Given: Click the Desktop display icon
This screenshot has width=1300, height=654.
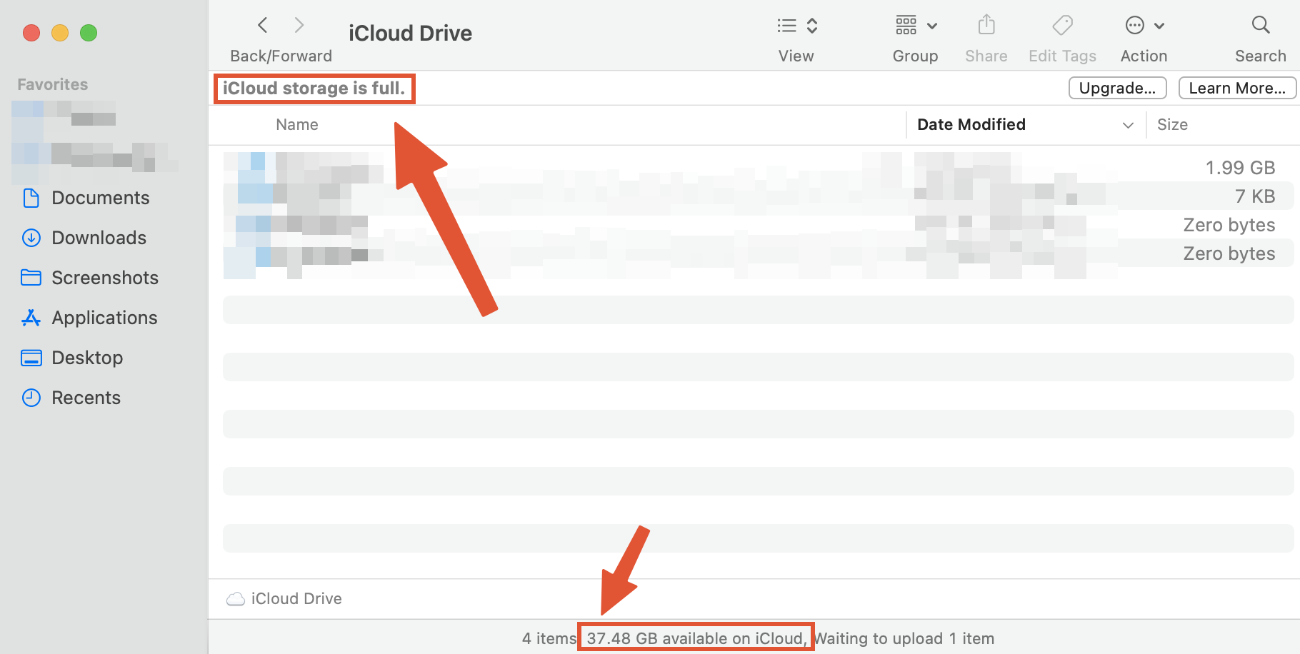Looking at the screenshot, I should pyautogui.click(x=31, y=358).
